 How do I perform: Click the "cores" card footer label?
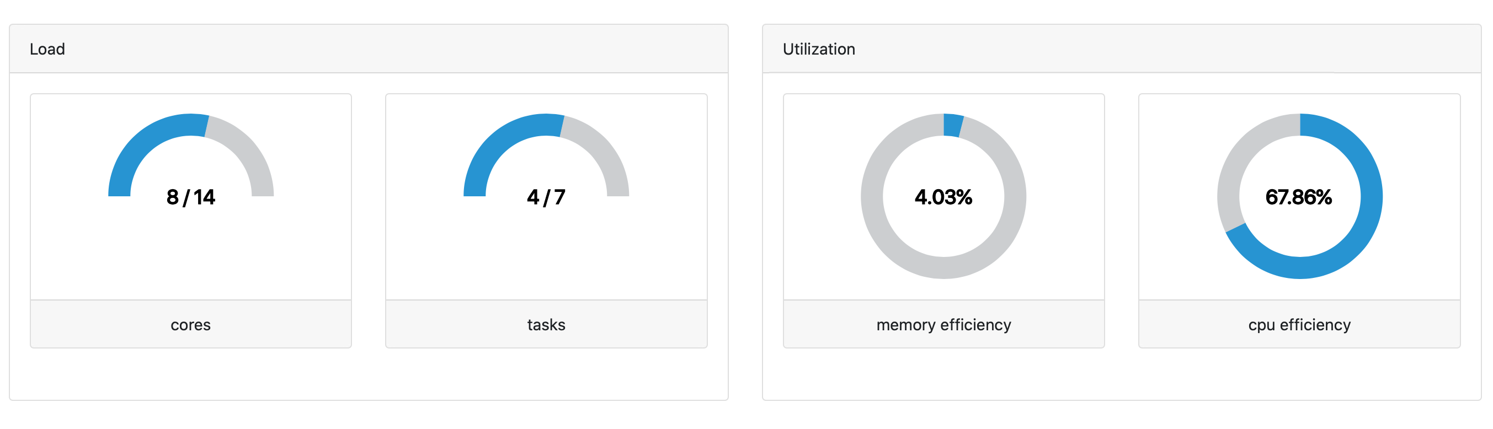pyautogui.click(x=191, y=325)
